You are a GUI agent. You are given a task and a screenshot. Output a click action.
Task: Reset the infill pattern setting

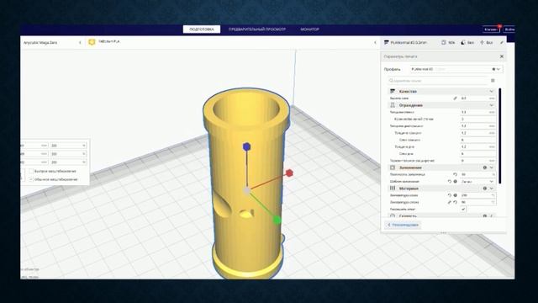click(450, 182)
